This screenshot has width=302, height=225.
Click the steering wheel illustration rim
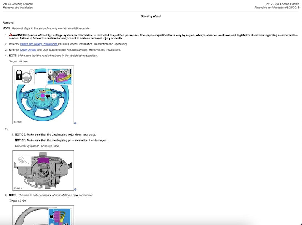(21, 103)
